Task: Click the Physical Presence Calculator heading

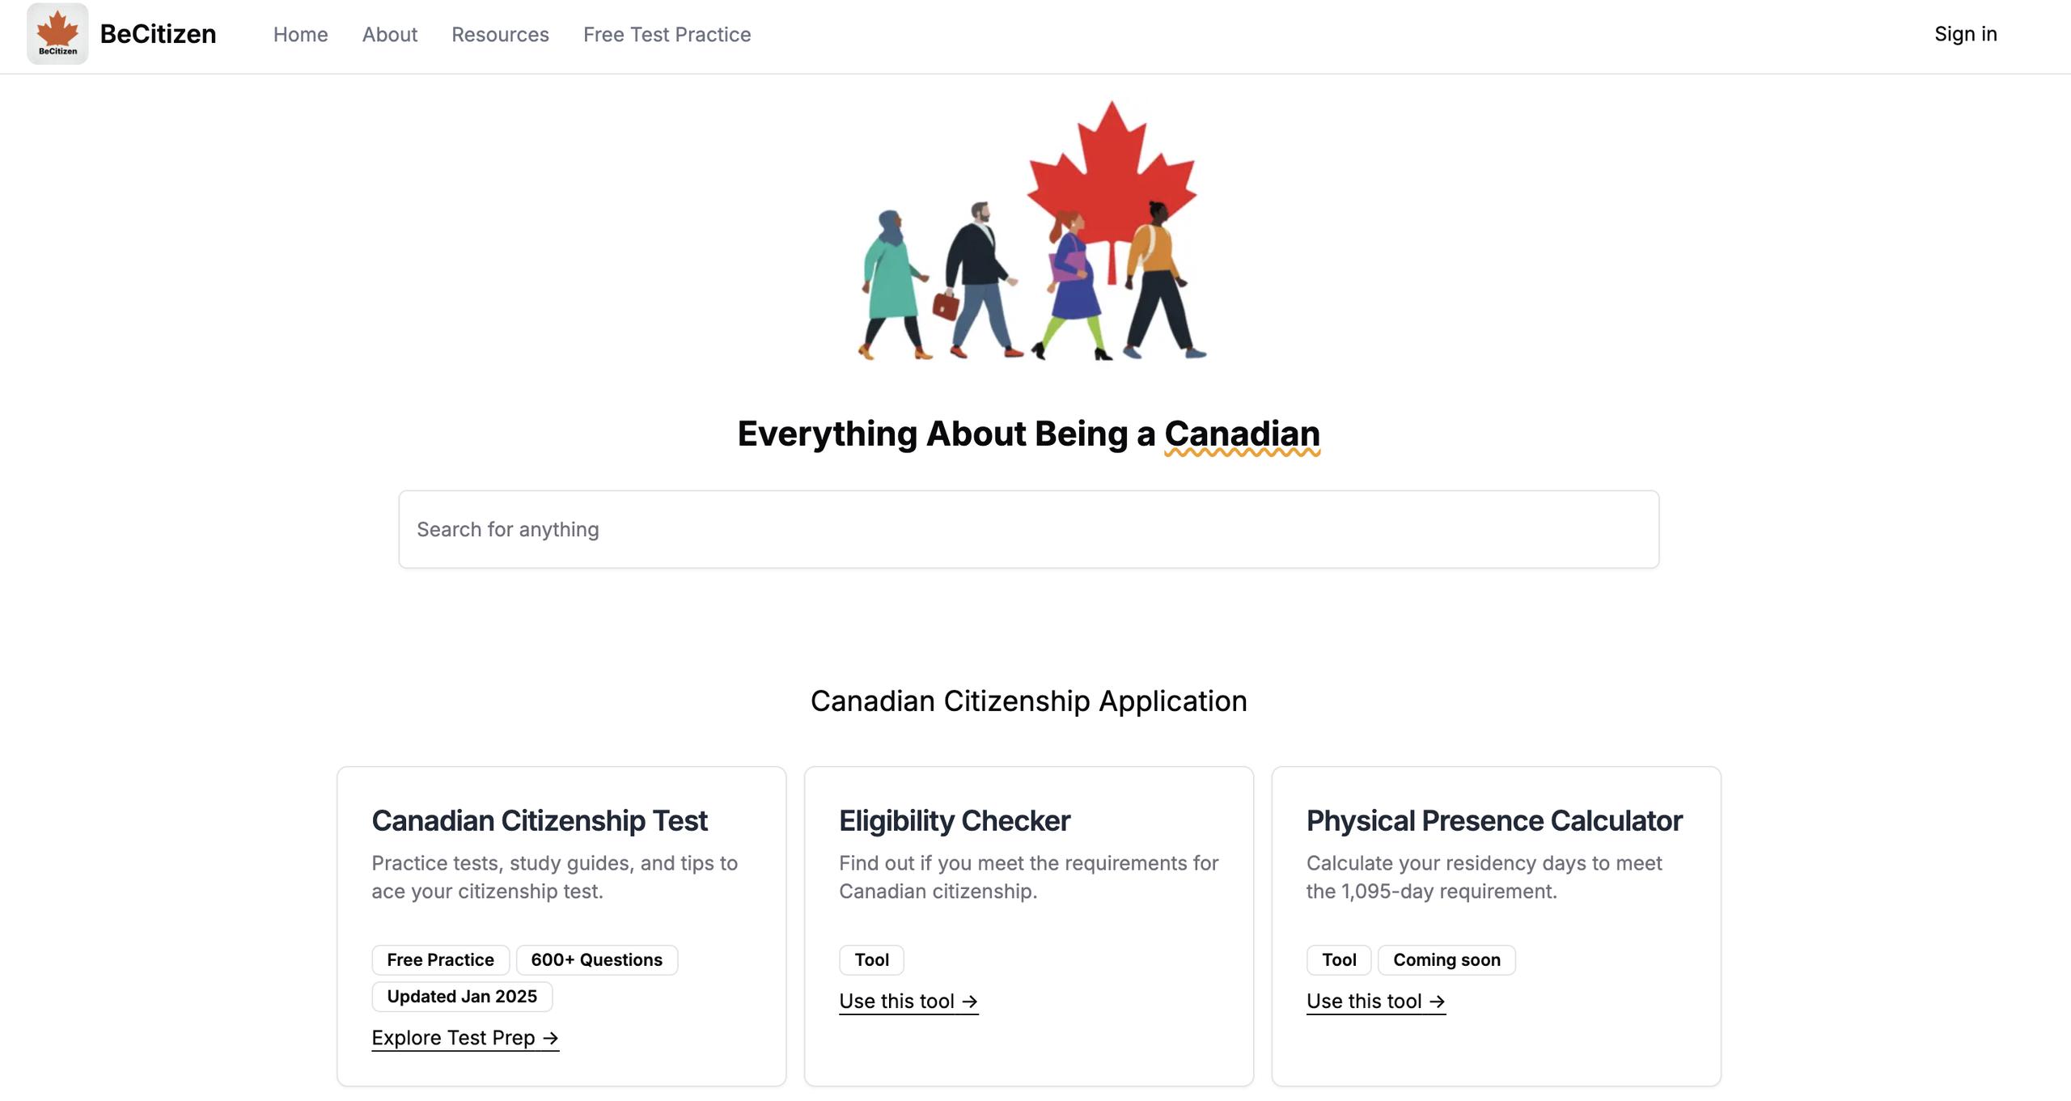Action: (1494, 820)
